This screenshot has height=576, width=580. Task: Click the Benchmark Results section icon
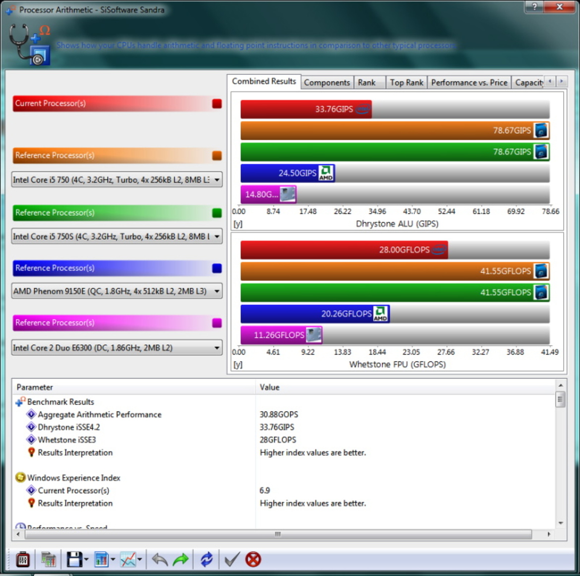20,402
